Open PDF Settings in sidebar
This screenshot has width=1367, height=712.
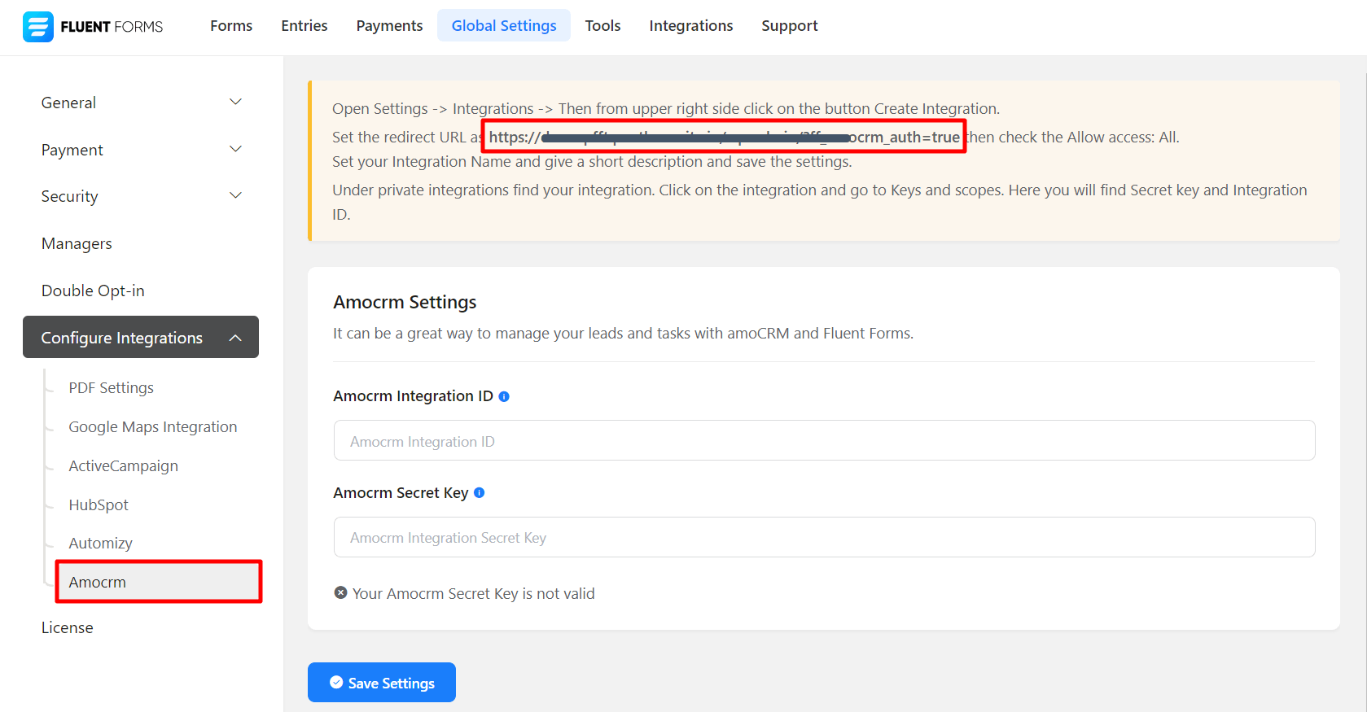tap(111, 388)
